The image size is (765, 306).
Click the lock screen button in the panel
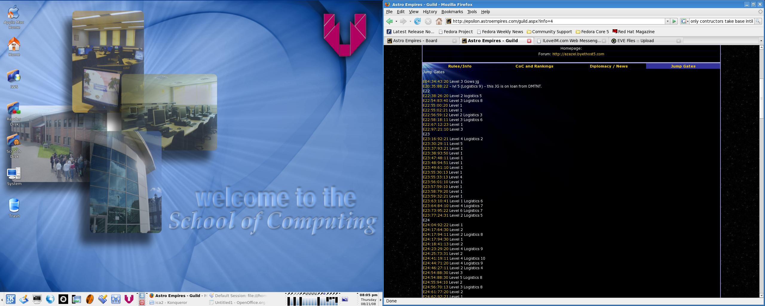click(142, 296)
